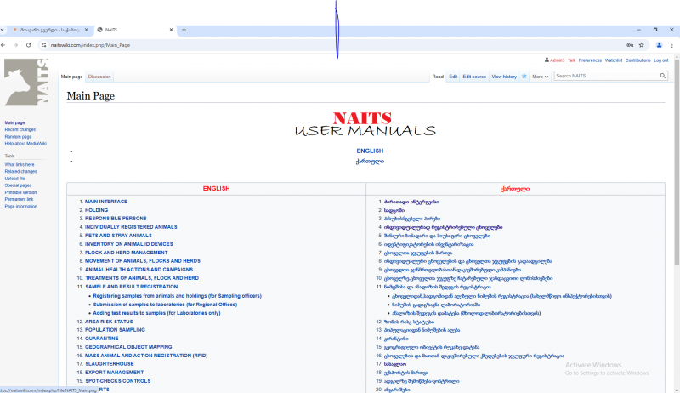Select the Read tab

tap(438, 77)
